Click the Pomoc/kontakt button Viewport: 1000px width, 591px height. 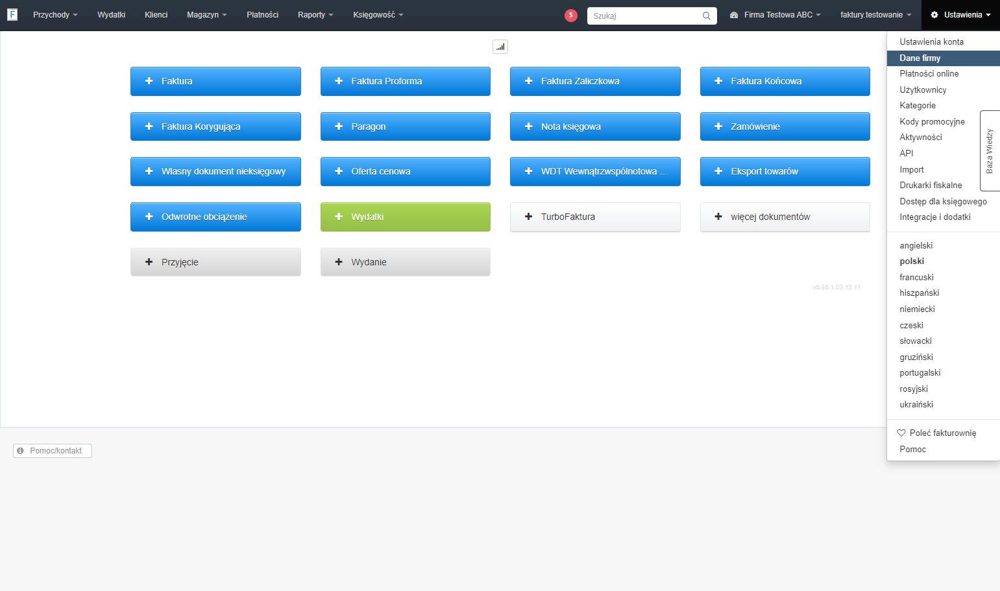click(53, 451)
